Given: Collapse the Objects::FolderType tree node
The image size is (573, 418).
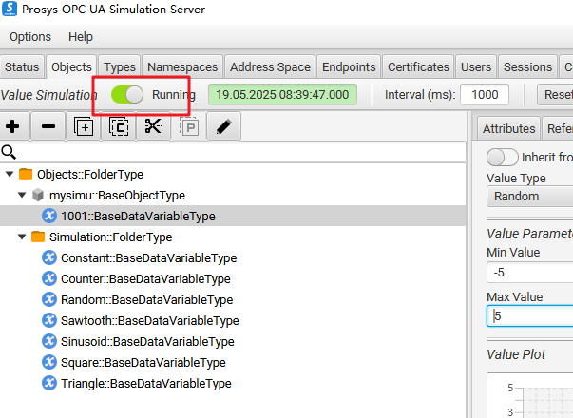Looking at the screenshot, I should [x=10, y=174].
